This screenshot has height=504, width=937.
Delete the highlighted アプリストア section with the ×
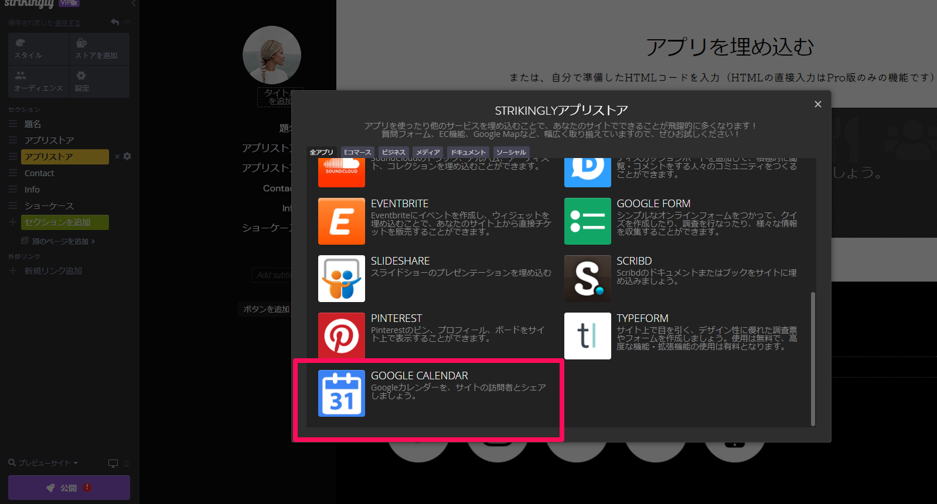click(117, 157)
